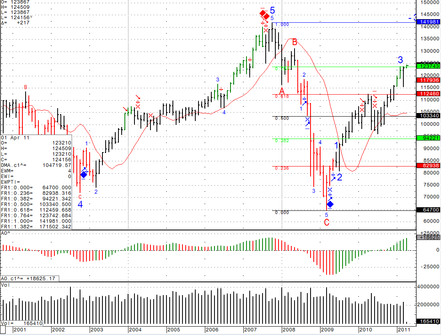This screenshot has width=441, height=335.
Task: Select the 165410 volume label on the right axis
Action: (428, 321)
